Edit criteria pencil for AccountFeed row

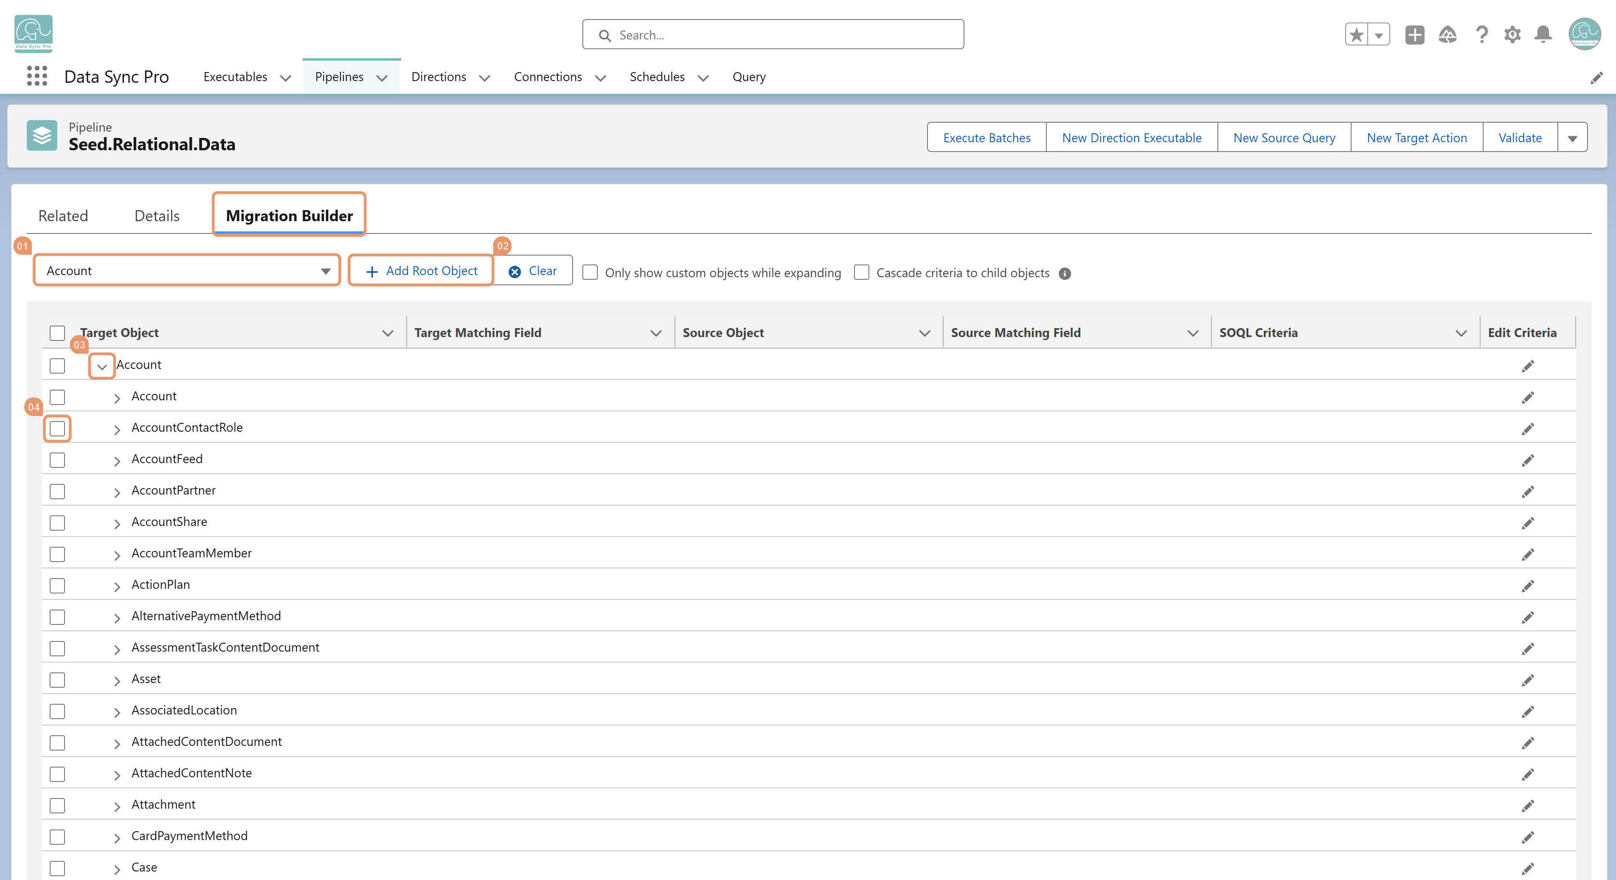point(1528,460)
